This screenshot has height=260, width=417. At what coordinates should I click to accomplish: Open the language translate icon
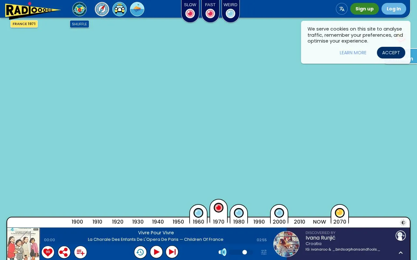point(342,9)
